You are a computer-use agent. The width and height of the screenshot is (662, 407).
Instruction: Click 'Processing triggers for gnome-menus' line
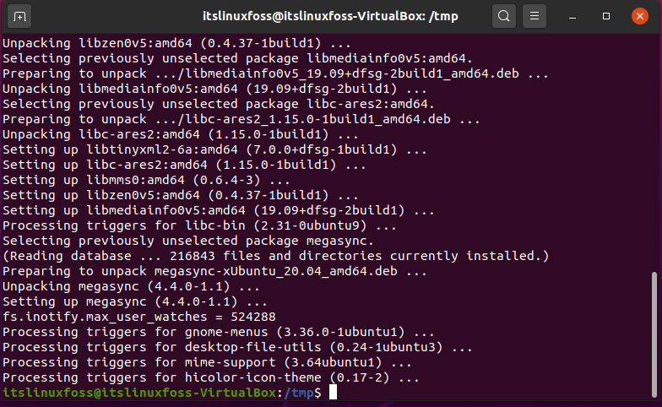point(218,332)
